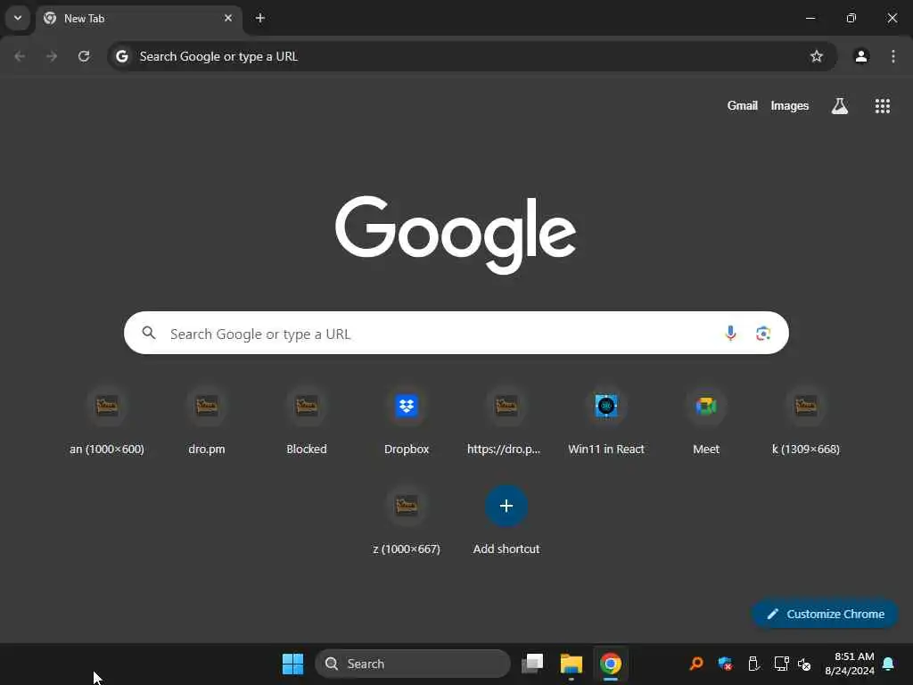Screen dimensions: 913x685
Task: Open the notification bell
Action: pos(889,664)
